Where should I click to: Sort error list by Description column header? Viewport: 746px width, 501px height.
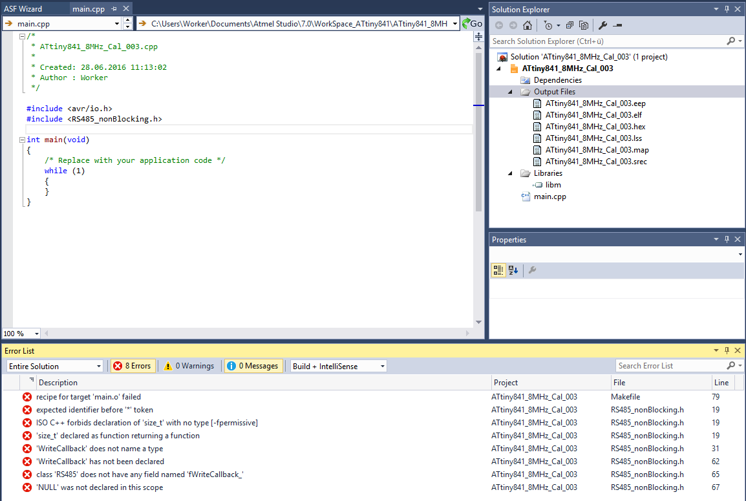click(58, 383)
